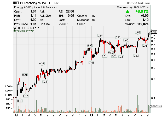The height and width of the screenshot is (117, 162).
Task: Click the 14 year label on time axis
Action: point(91,115)
